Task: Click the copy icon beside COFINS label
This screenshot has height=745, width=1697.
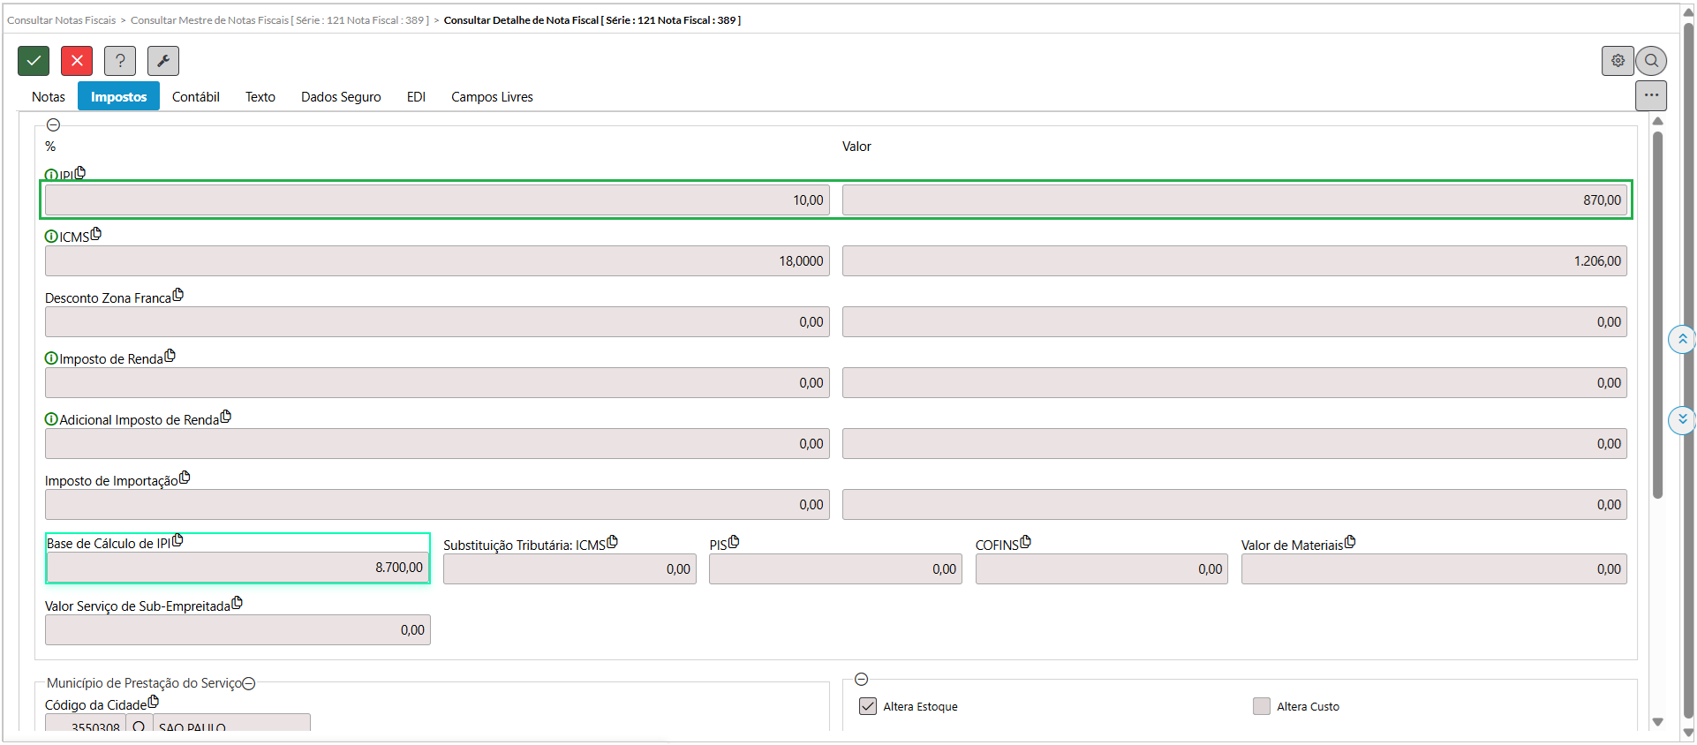Action: coord(1025,542)
